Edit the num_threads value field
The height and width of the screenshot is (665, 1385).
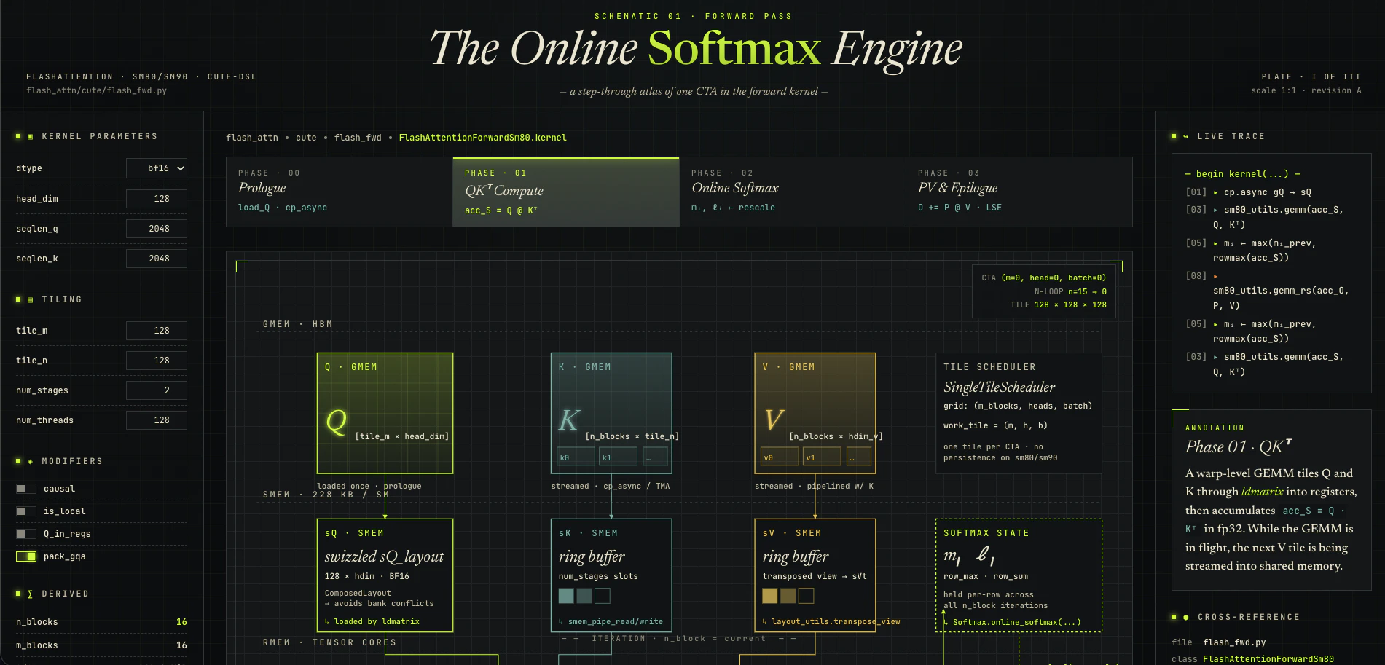157,420
